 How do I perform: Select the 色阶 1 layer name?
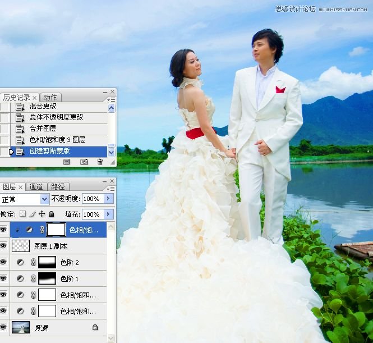point(70,279)
